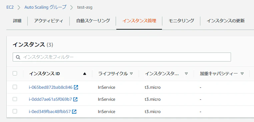This screenshot has width=254, height=122.
Task: Click InService status of i-0ddd7ae61a5f069b7
Action: [107, 99]
